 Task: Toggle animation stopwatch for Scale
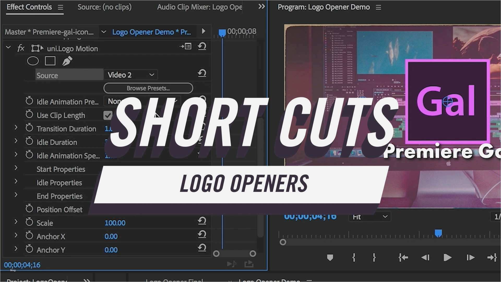point(29,223)
